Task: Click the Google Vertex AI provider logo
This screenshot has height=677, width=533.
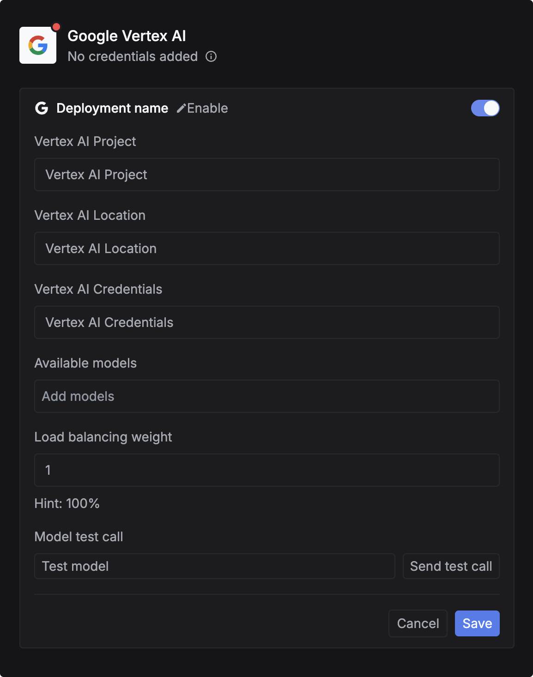Action: (x=38, y=45)
